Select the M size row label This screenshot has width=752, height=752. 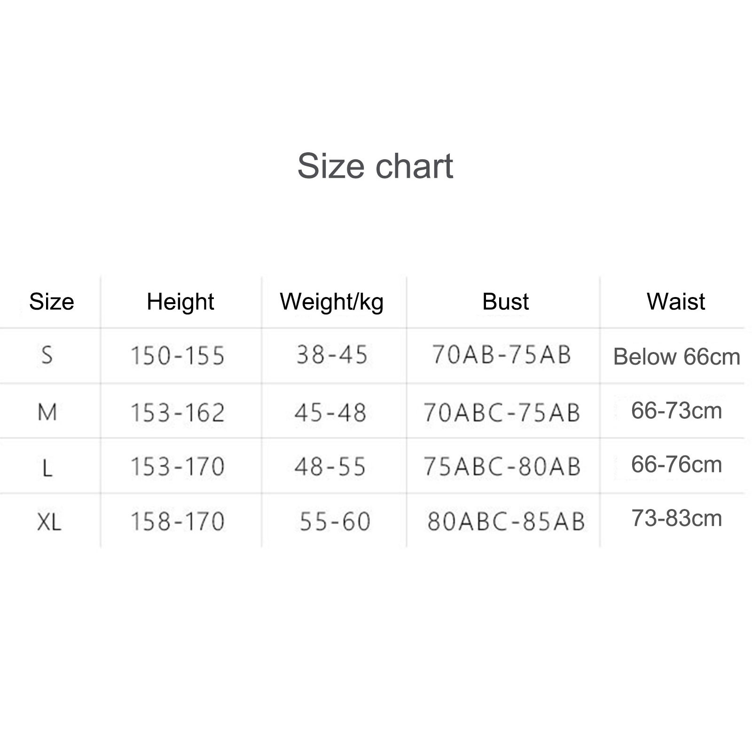point(47,412)
